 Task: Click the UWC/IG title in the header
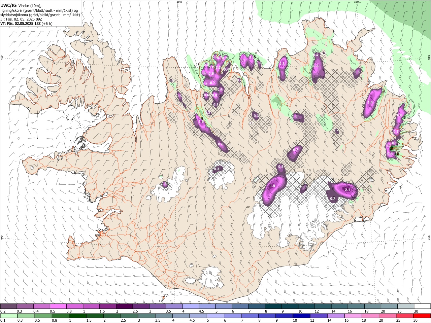click(8, 5)
